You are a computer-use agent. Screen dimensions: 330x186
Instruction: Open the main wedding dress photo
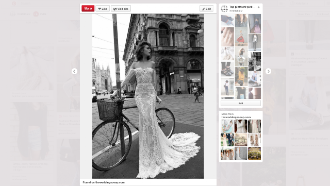[x=148, y=96]
